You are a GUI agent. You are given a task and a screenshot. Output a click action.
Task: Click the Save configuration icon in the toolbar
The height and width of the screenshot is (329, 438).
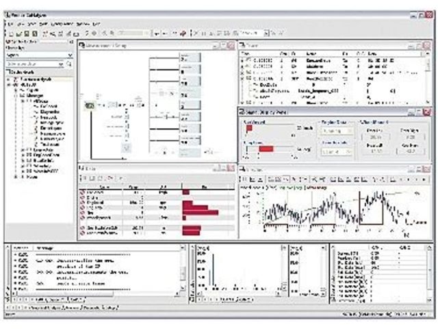25,33
